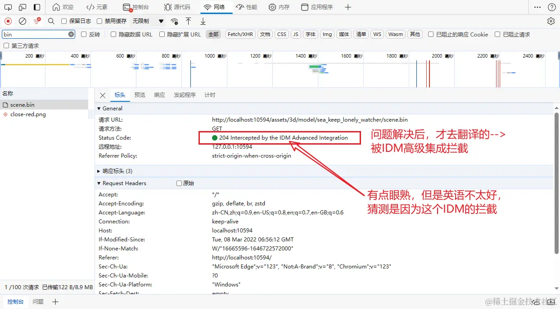Image resolution: width=560 pixels, height=309 pixels.
Task: Open the three-dot customize menu
Action: pos(537,7)
